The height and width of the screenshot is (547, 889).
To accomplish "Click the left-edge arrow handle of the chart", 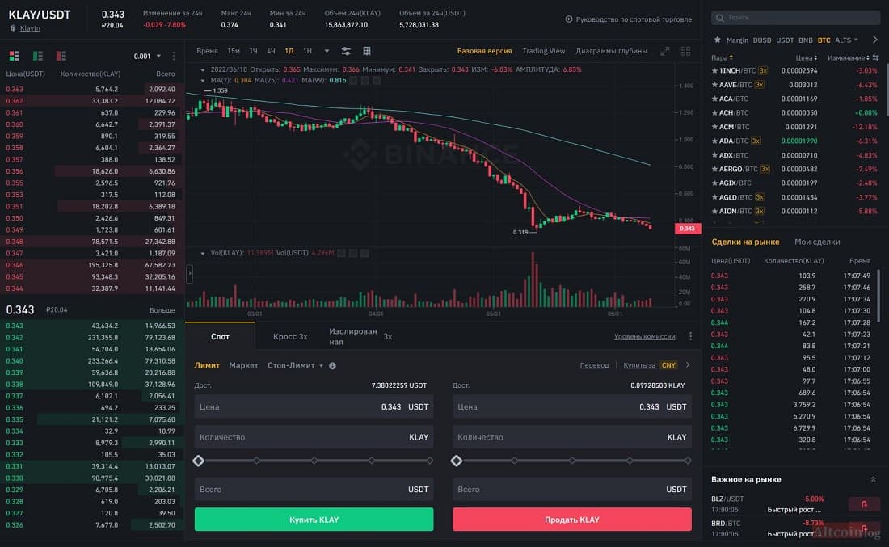I will 189,274.
